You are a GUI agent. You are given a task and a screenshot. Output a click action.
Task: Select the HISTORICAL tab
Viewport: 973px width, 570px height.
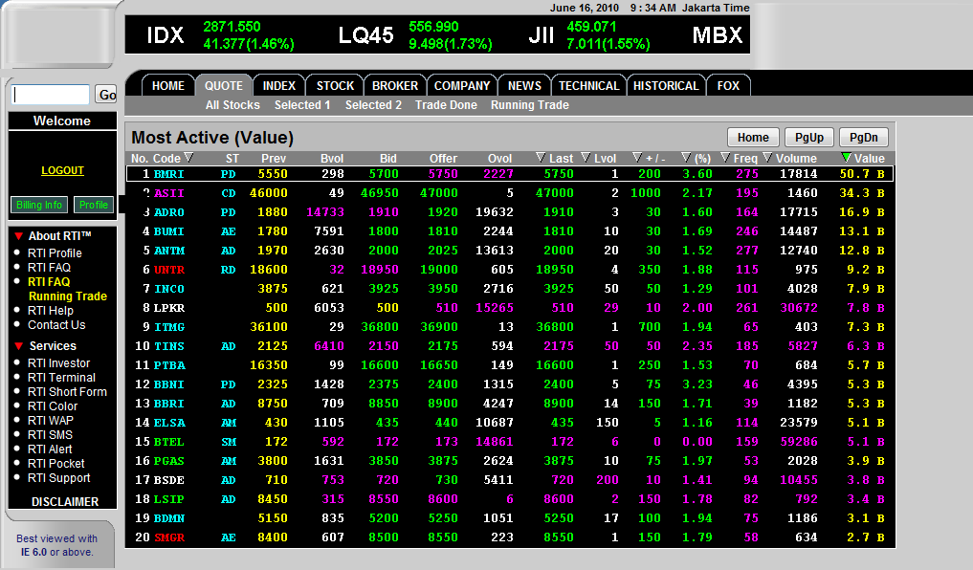(666, 85)
